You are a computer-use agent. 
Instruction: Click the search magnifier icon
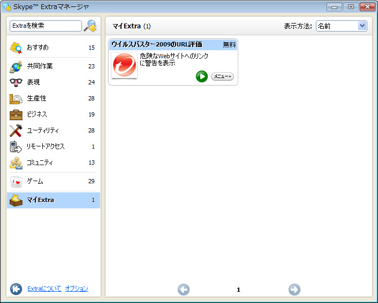tap(90, 26)
